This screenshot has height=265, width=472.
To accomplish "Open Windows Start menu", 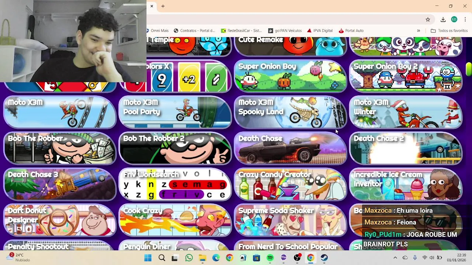I will point(148,258).
